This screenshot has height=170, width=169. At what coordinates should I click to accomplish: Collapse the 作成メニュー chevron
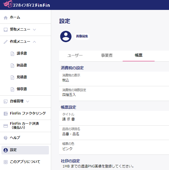point(34,42)
